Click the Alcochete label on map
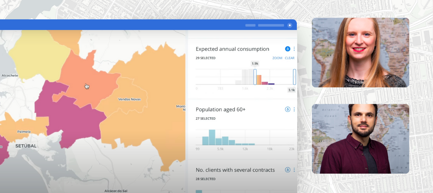Image resolution: width=433 pixels, height=193 pixels. click(x=10, y=75)
